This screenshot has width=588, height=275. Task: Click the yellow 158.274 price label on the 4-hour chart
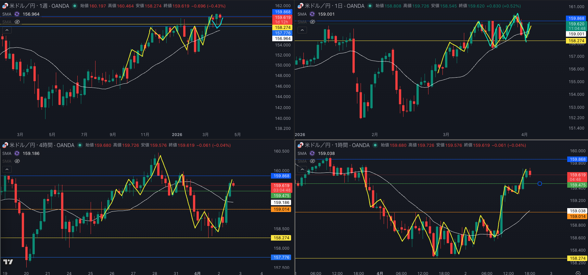[281, 238]
